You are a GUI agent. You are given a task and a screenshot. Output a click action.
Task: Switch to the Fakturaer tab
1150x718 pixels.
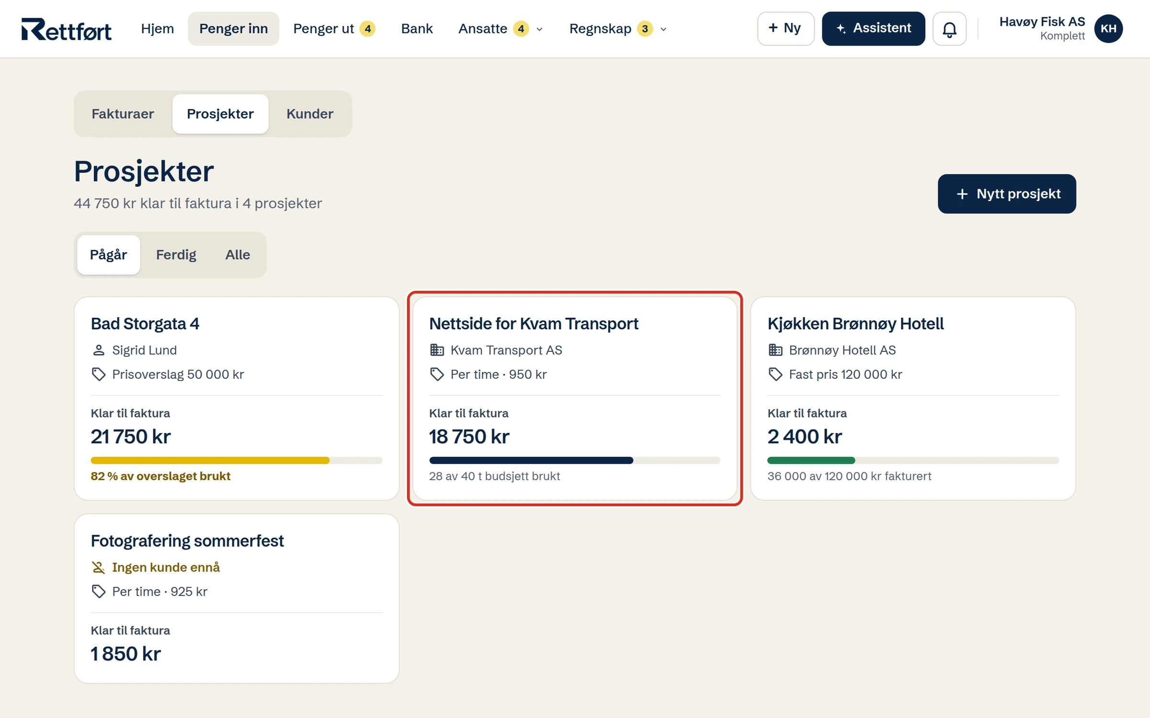pyautogui.click(x=123, y=114)
